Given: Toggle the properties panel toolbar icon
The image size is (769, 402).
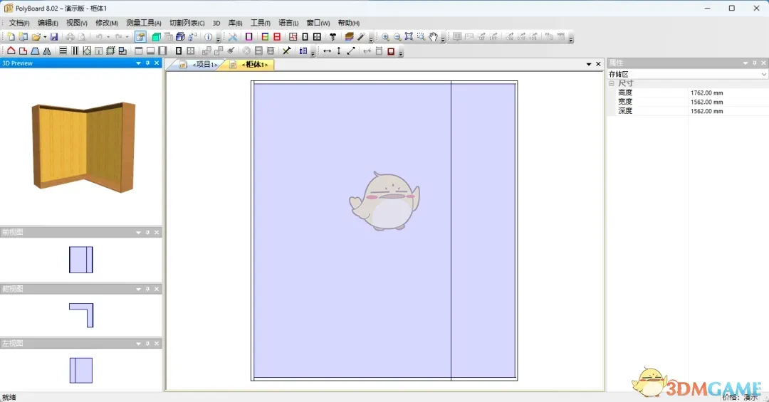Looking at the screenshot, I should coord(140,37).
